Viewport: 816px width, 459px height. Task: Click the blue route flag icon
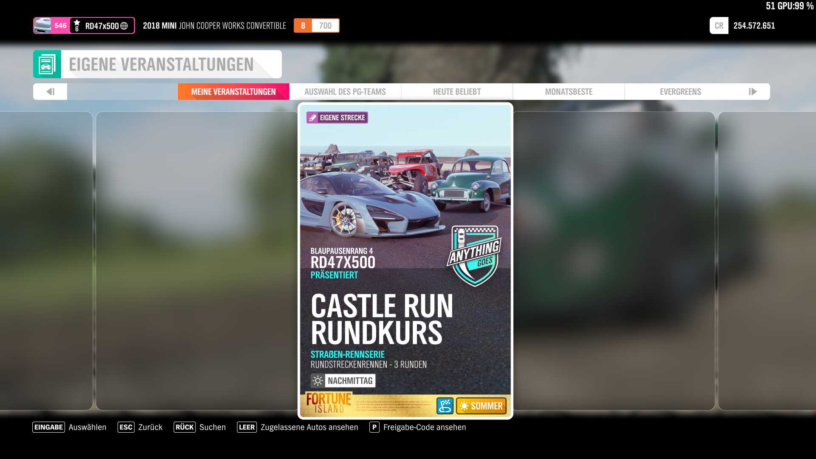pyautogui.click(x=445, y=406)
